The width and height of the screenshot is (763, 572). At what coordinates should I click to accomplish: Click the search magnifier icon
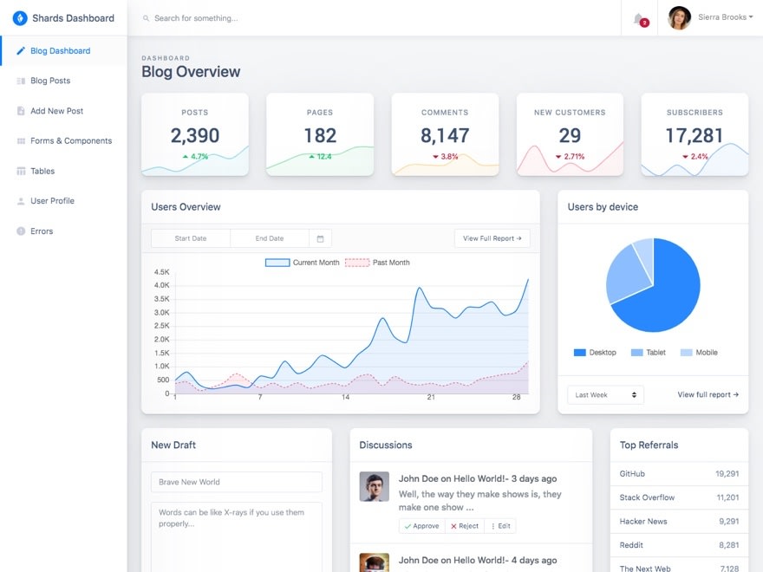coord(146,18)
